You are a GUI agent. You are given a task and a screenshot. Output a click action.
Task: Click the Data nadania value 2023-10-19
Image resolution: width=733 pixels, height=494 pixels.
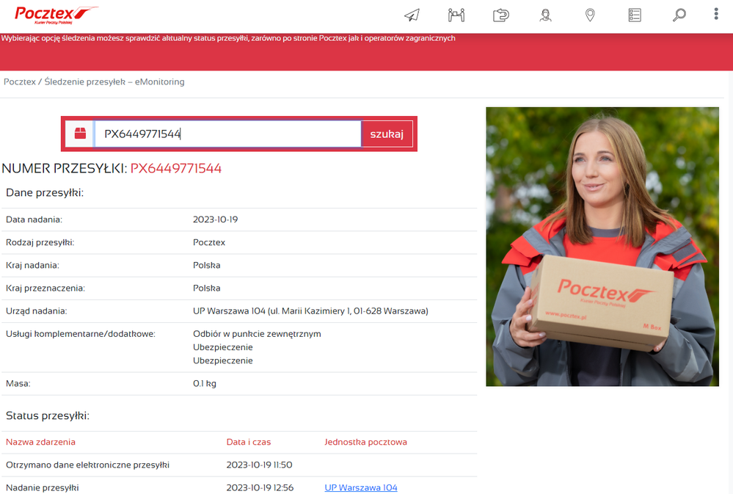tap(216, 219)
